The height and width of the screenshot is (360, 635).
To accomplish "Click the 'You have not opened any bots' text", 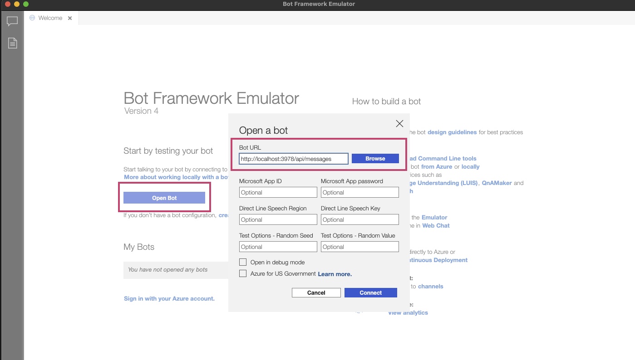I will [x=168, y=270].
